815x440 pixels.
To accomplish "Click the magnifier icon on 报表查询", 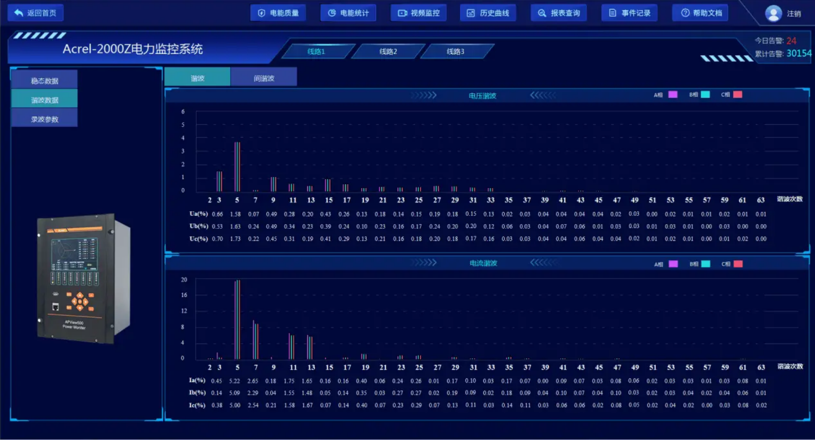I will coord(542,13).
